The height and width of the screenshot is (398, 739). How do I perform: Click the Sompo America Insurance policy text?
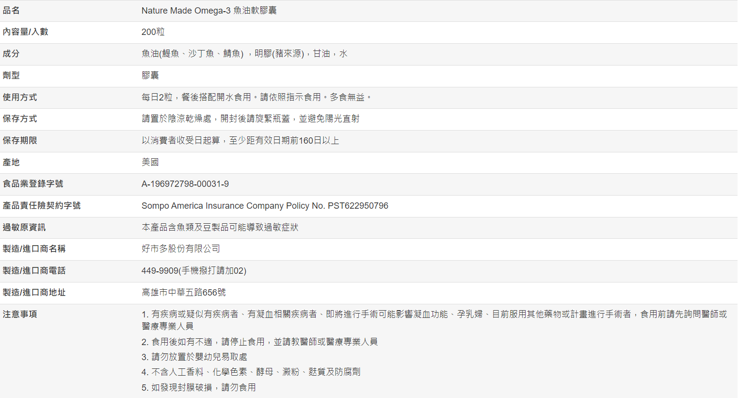[264, 206]
